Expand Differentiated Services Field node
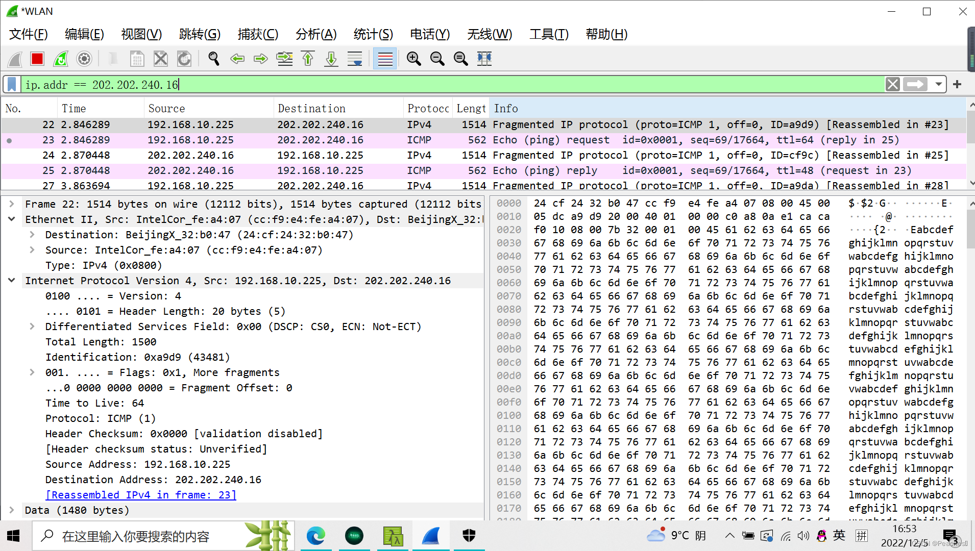Image resolution: width=975 pixels, height=551 pixels. [32, 327]
